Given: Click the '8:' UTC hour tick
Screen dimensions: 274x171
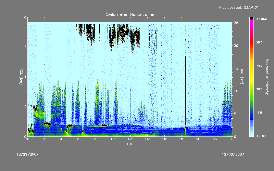Looking at the screenshot, I should [x=96, y=139].
